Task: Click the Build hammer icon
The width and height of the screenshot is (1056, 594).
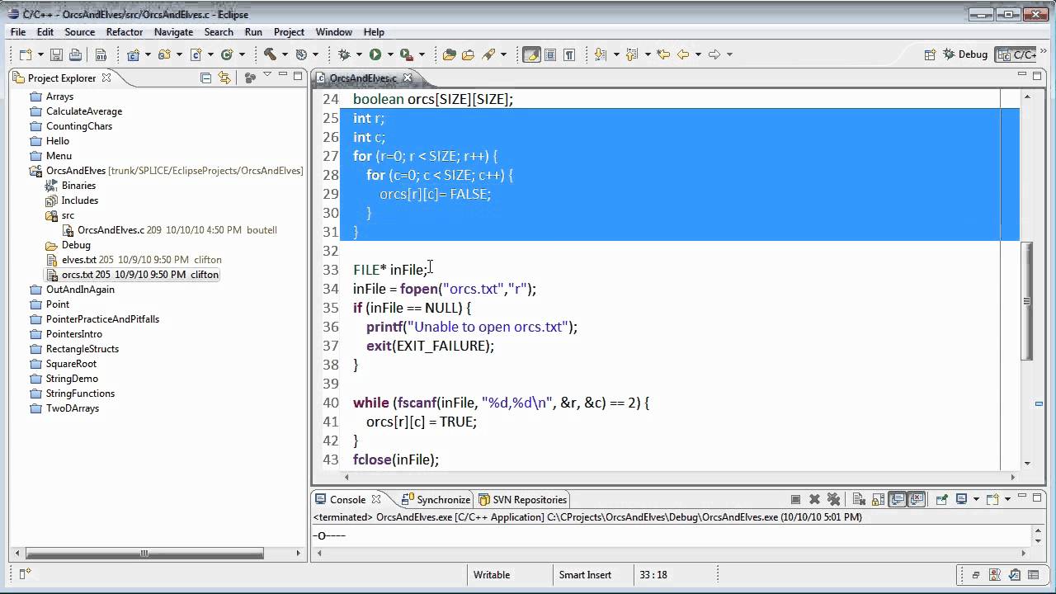Action: (x=270, y=54)
